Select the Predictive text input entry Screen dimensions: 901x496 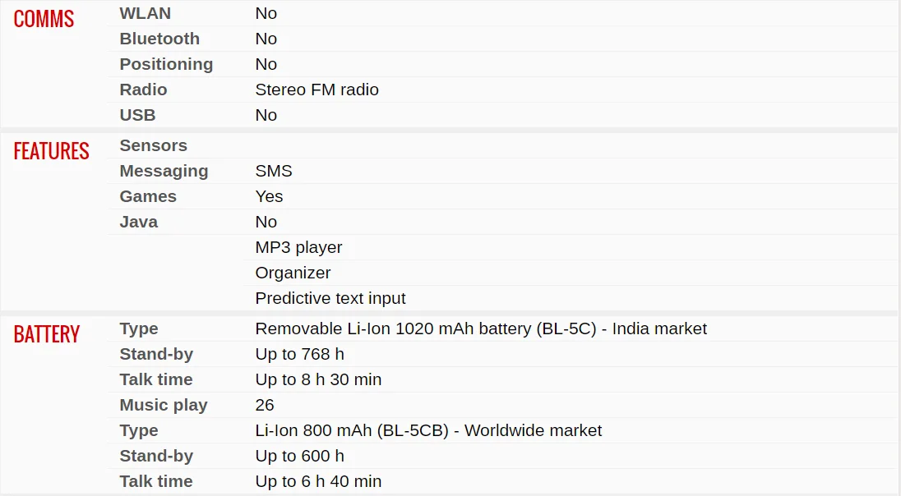click(330, 299)
